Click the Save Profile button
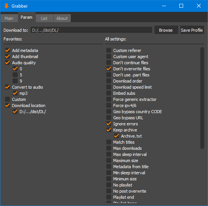The image size is (208, 206). coord(192,30)
